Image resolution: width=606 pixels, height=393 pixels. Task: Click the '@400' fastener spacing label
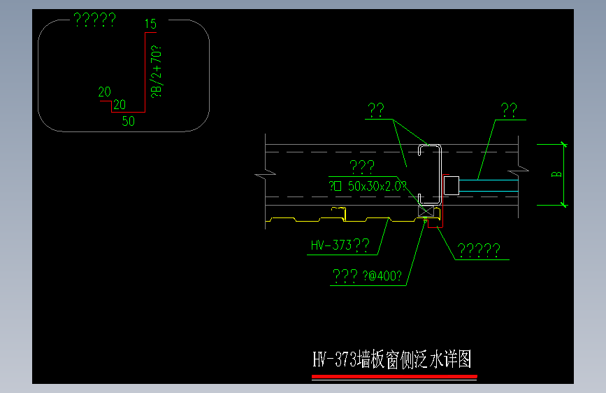pyautogui.click(x=382, y=276)
